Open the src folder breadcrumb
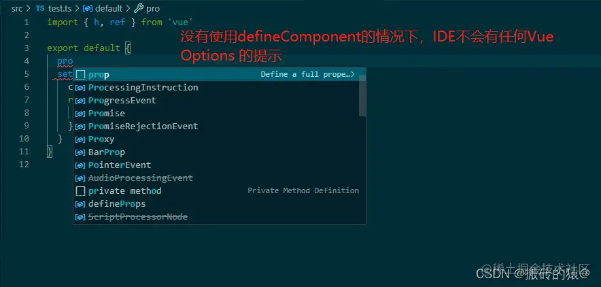This screenshot has height=287, width=601. click(17, 8)
